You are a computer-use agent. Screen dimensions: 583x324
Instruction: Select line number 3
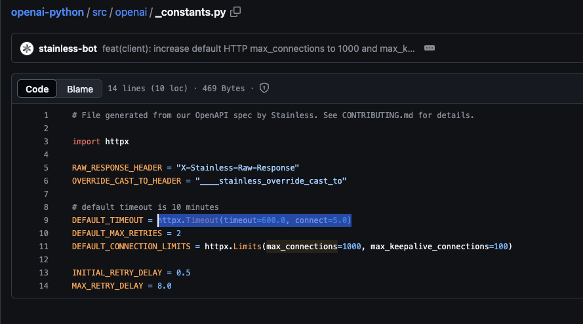[x=46, y=142]
